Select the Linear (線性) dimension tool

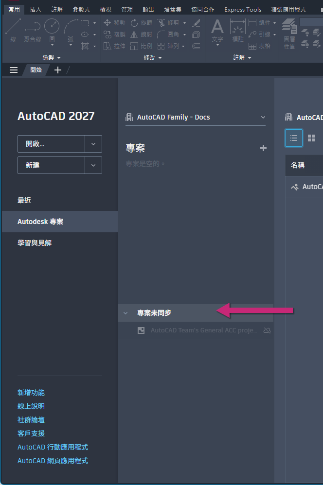259,23
